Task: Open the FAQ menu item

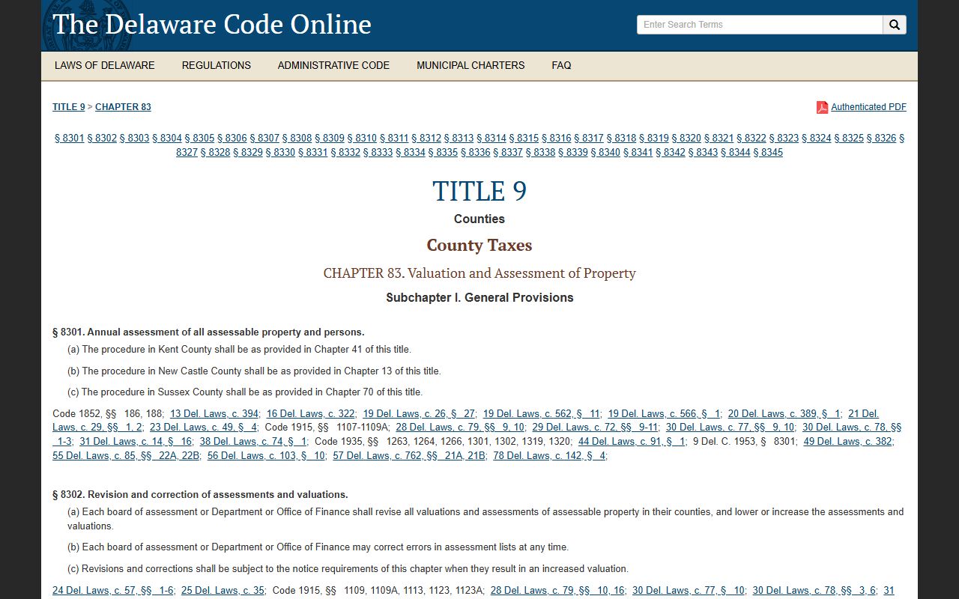Action: [x=561, y=65]
